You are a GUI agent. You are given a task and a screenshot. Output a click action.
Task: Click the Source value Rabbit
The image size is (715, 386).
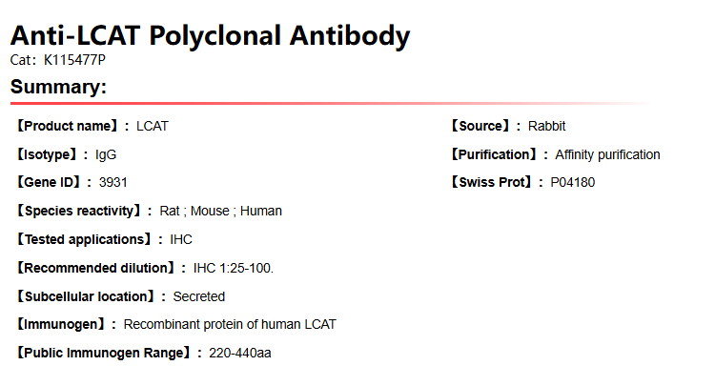pos(547,126)
